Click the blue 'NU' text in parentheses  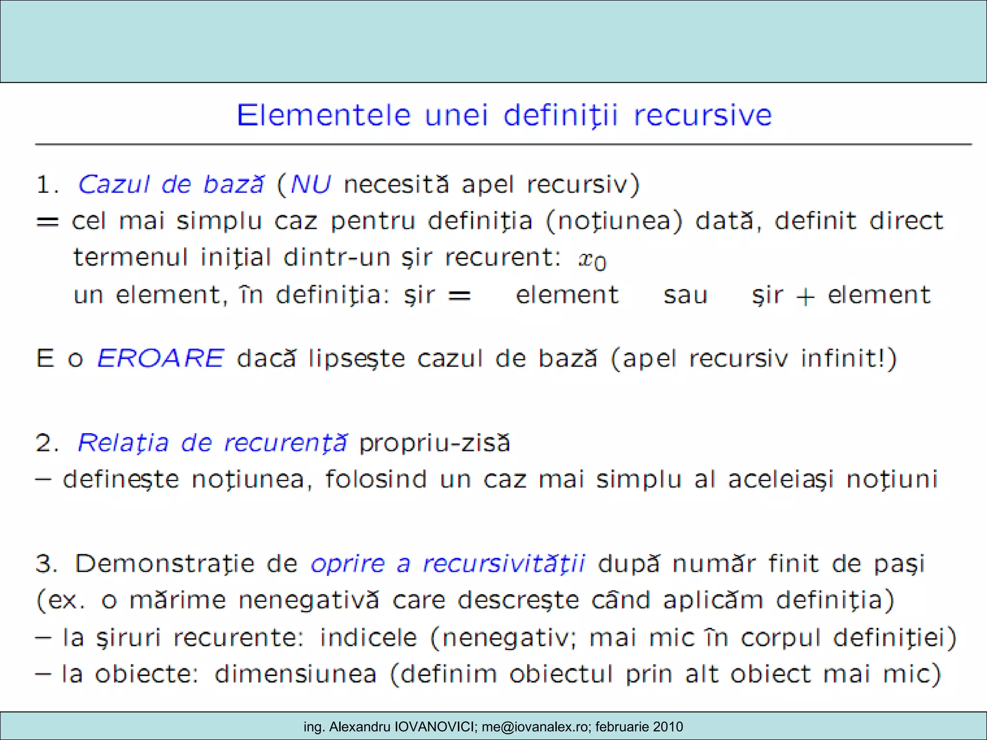pyautogui.click(x=311, y=185)
